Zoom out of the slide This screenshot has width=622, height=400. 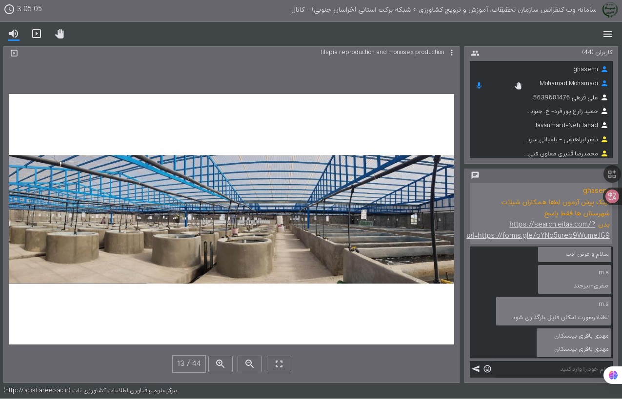coord(250,364)
